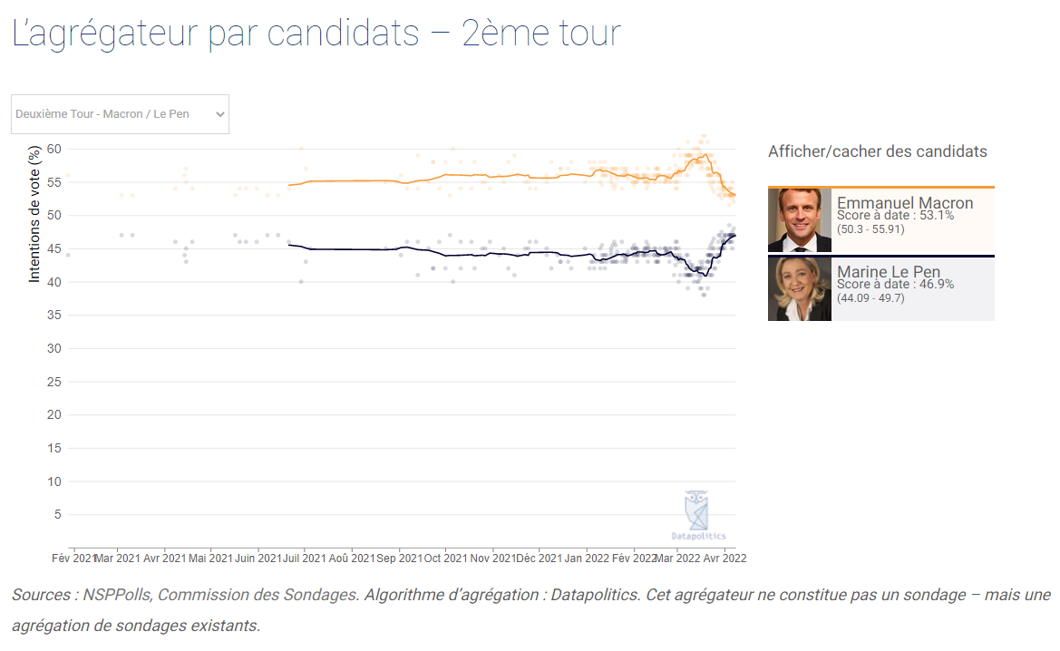Click the Oct 2021 axis label

point(445,559)
